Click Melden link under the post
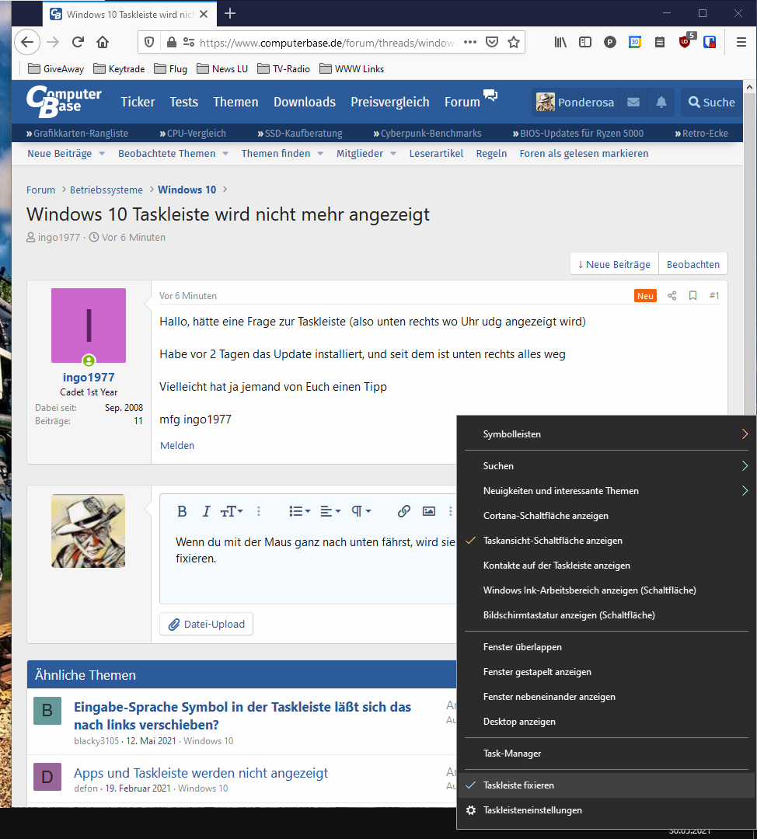 point(177,446)
